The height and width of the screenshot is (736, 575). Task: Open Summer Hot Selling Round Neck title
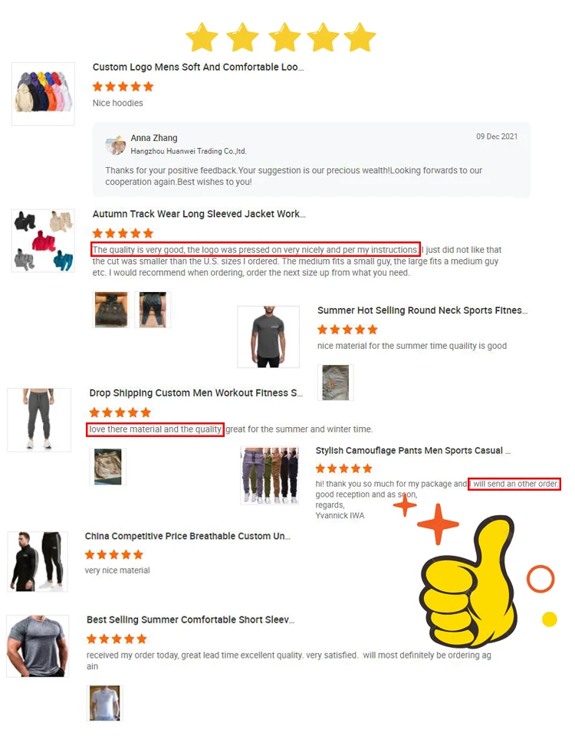[x=422, y=310]
